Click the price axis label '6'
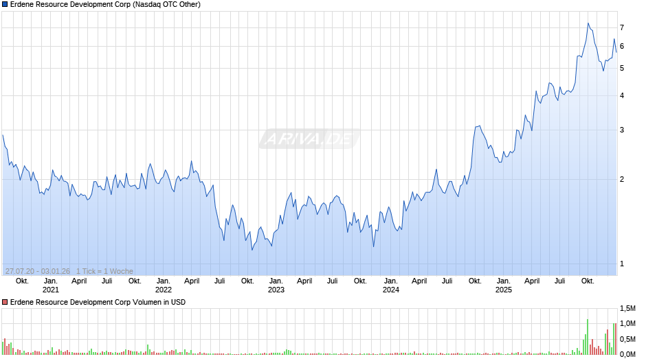This screenshot has width=646, height=361. 622,46
